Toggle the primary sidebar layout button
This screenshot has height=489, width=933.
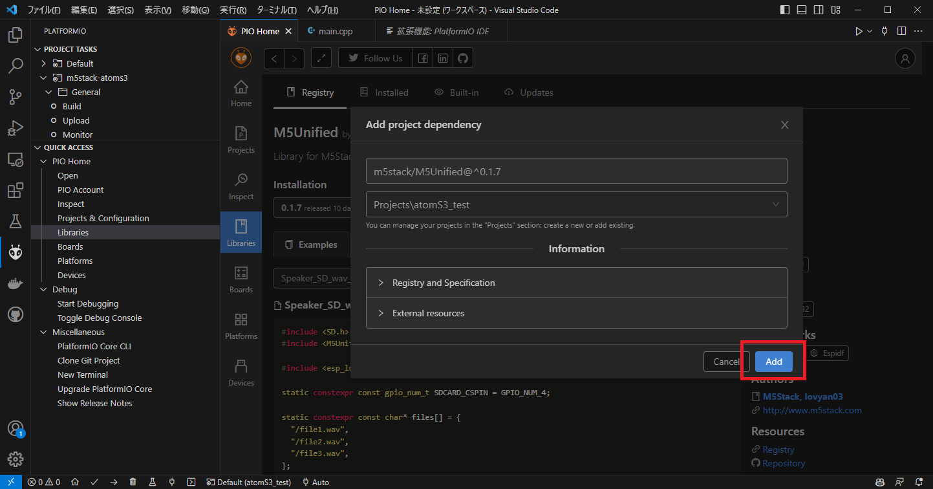coord(785,10)
